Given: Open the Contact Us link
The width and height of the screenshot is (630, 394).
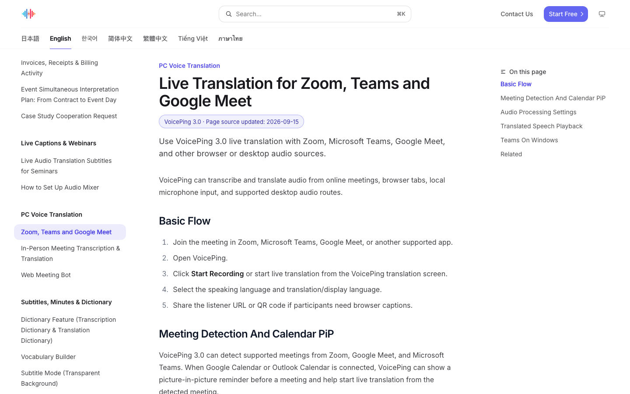Looking at the screenshot, I should [517, 14].
